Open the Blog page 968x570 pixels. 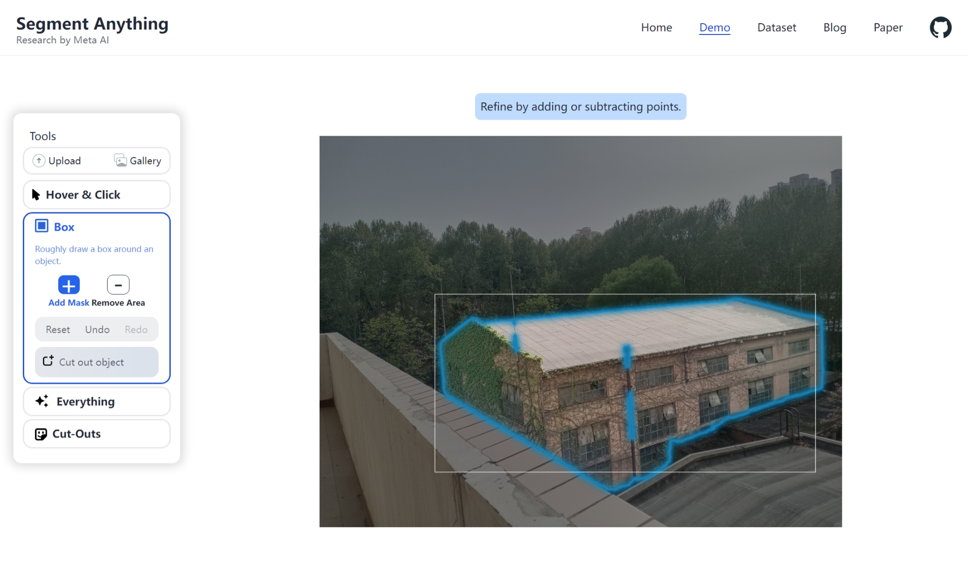[x=834, y=28]
